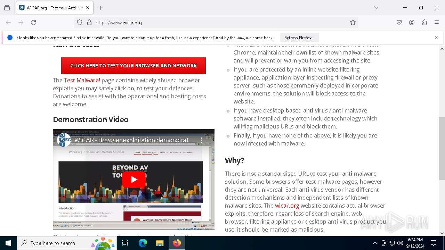Open volume control tray icon
The image size is (445, 250).
coord(400,243)
